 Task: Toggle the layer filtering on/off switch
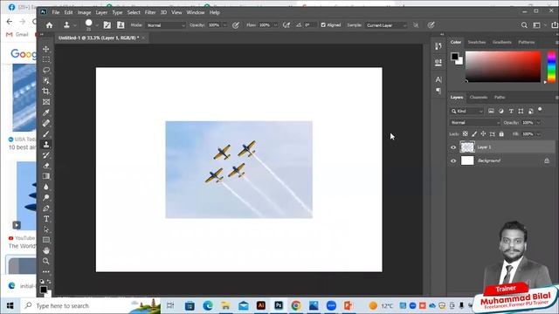tap(540, 109)
